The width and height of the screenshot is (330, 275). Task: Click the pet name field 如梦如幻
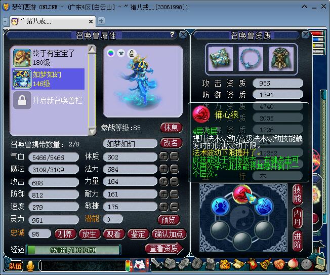130,144
